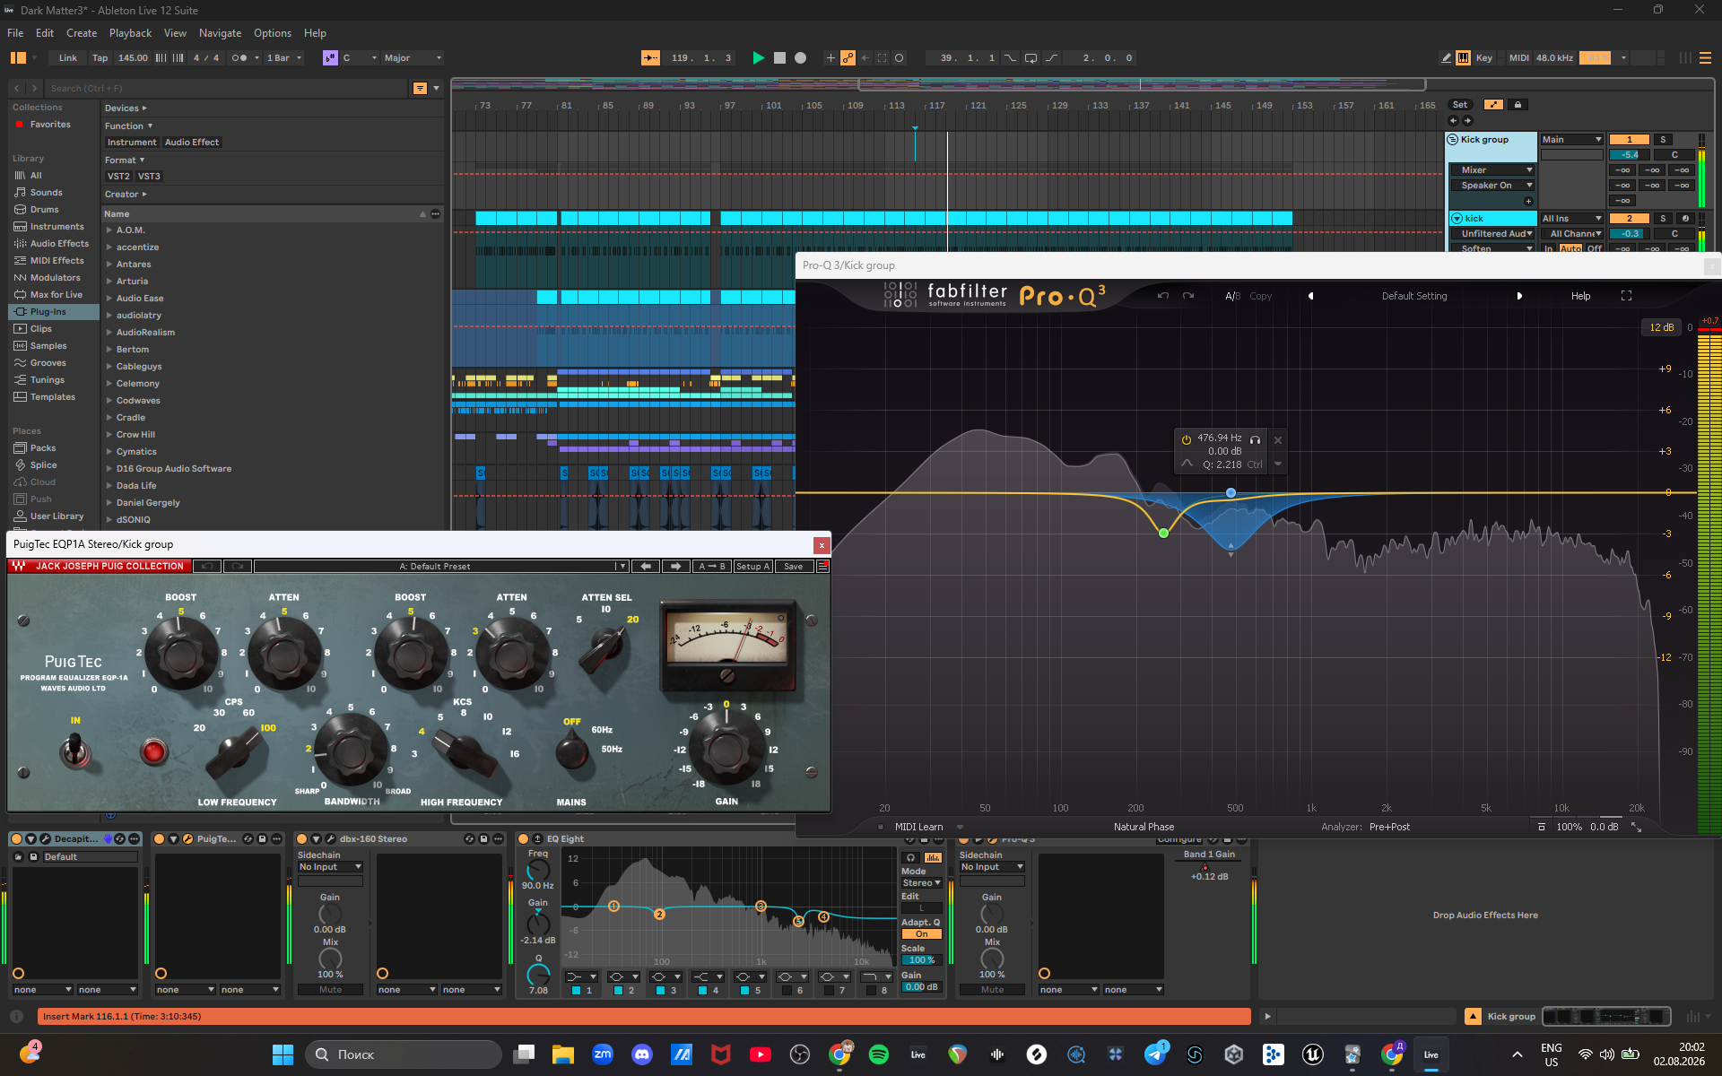Open the scale Major dropdown
This screenshot has width=1722, height=1076.
pos(413,58)
